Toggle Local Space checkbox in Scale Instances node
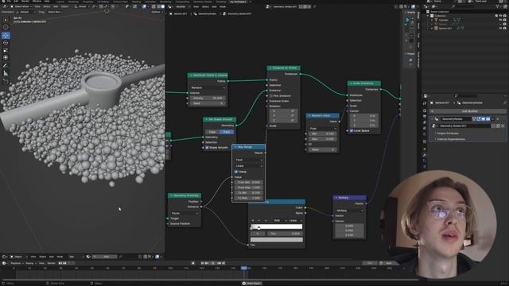509x286 pixels. pos(352,130)
